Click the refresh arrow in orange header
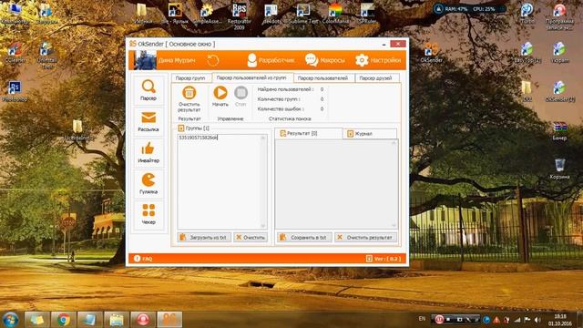 [x=213, y=60]
